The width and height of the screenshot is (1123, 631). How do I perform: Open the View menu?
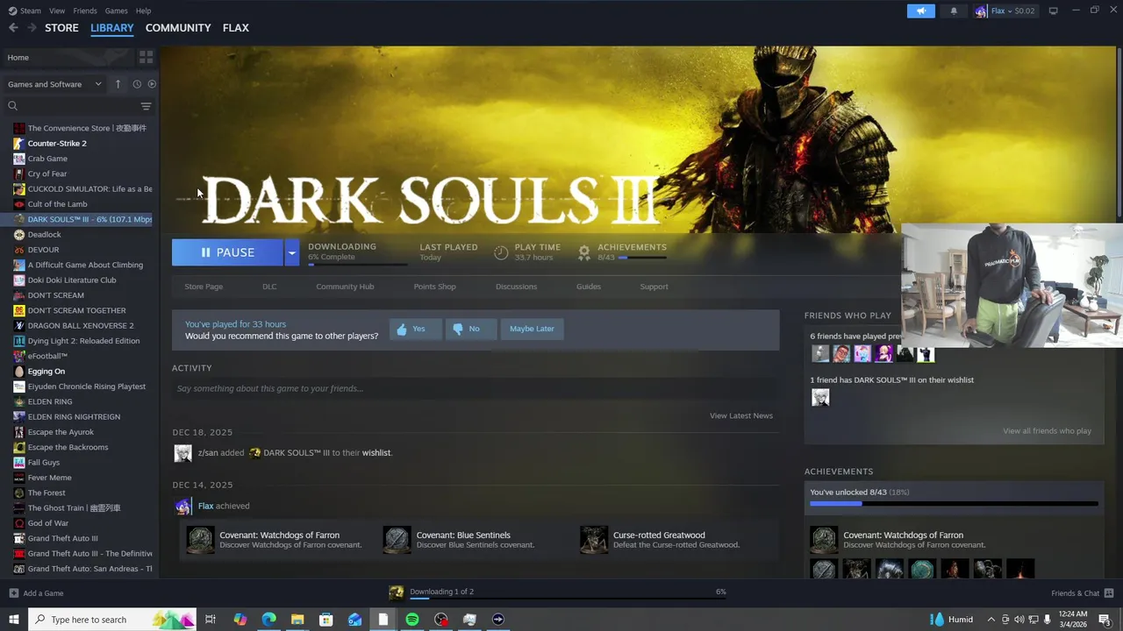coord(57,11)
